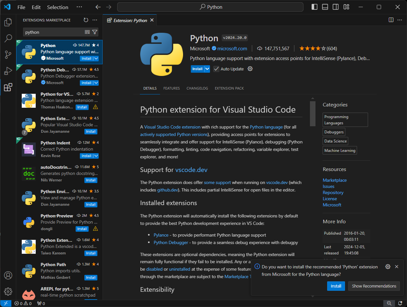Expand Install dropdown for Python Debugger

(96, 83)
